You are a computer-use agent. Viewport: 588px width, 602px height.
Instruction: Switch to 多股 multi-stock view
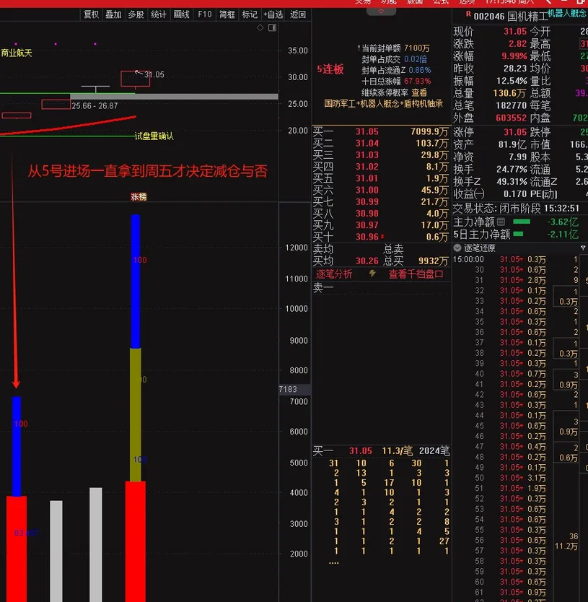(136, 14)
